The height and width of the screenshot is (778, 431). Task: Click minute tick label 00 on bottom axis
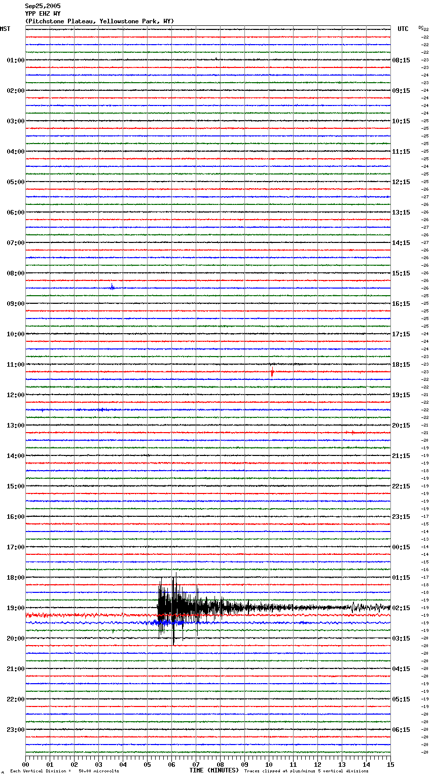(25, 765)
